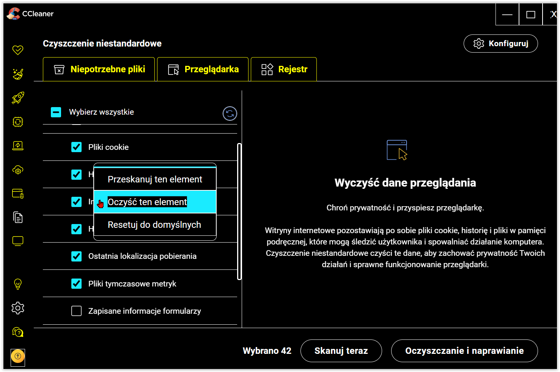Click the Pliki cookie label

click(x=109, y=147)
